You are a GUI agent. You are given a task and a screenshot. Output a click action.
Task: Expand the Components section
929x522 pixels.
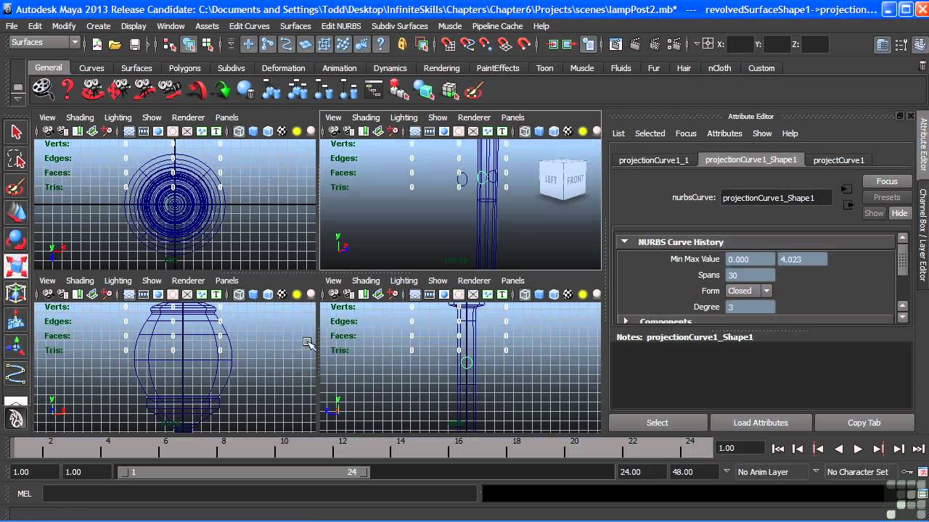[626, 320]
